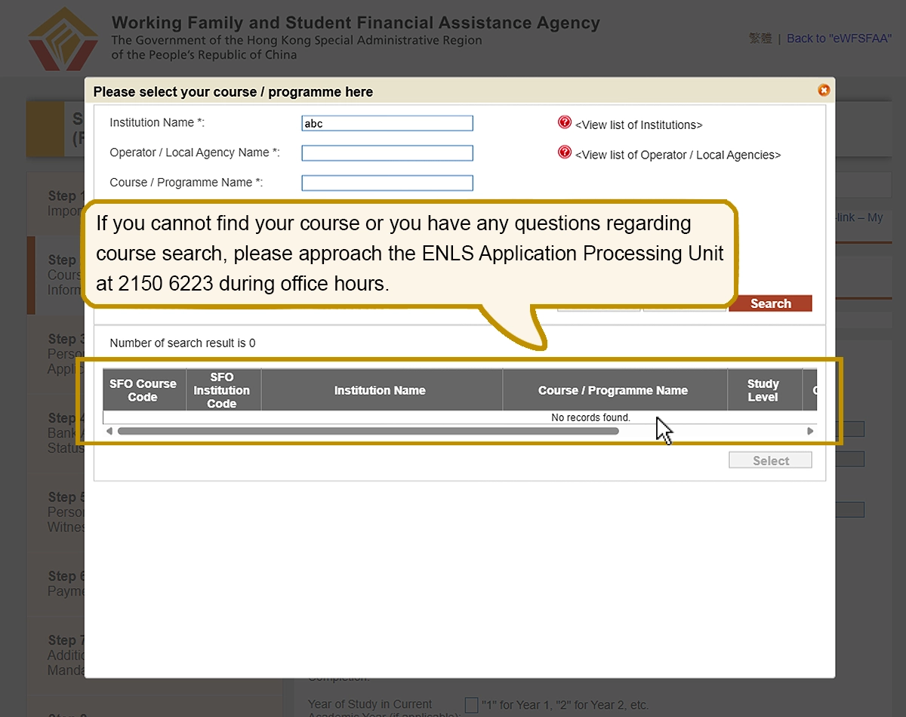The image size is (906, 717).
Task: Focus the Institution Name field containing abc
Action: click(x=387, y=123)
